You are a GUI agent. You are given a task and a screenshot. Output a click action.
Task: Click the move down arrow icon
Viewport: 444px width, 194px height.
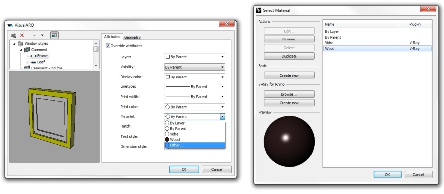[x=42, y=35]
